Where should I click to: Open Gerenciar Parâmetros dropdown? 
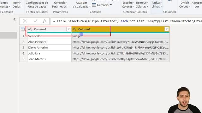tap(60, 5)
